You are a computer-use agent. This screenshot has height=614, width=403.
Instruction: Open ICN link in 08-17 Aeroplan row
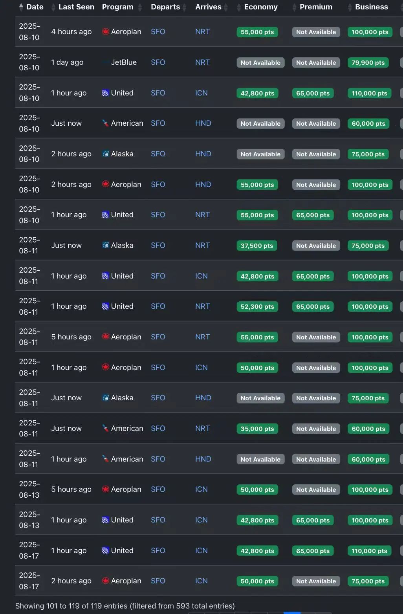(x=201, y=581)
